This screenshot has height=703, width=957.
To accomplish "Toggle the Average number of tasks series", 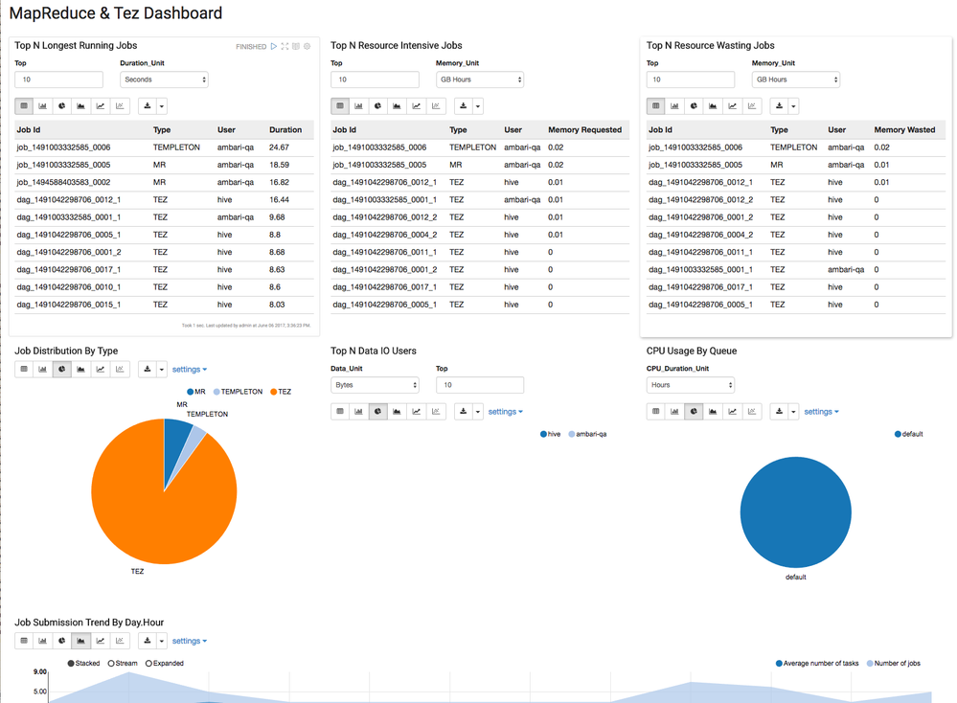I will pos(817,664).
